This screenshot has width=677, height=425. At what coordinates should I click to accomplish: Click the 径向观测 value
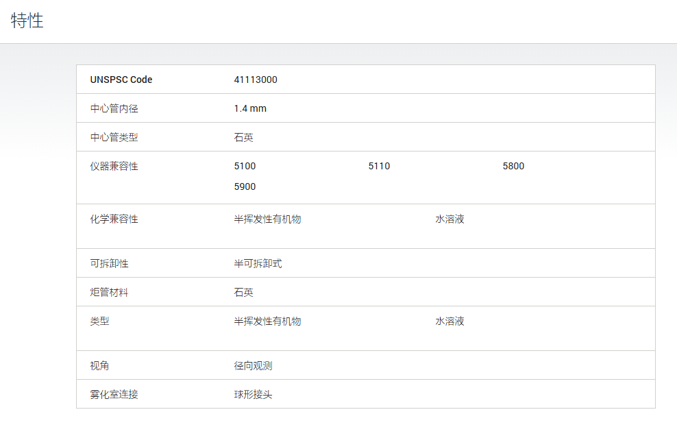[253, 366]
